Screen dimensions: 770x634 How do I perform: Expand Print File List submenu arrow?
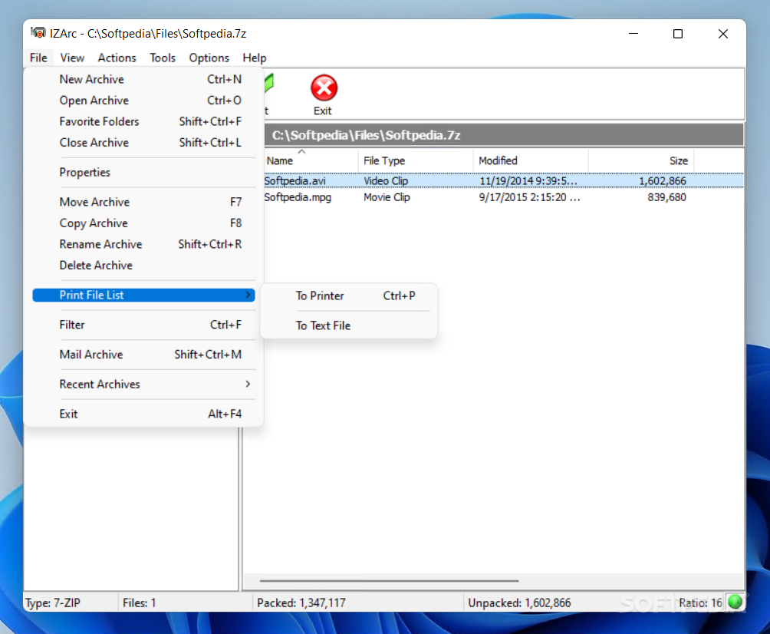[248, 295]
